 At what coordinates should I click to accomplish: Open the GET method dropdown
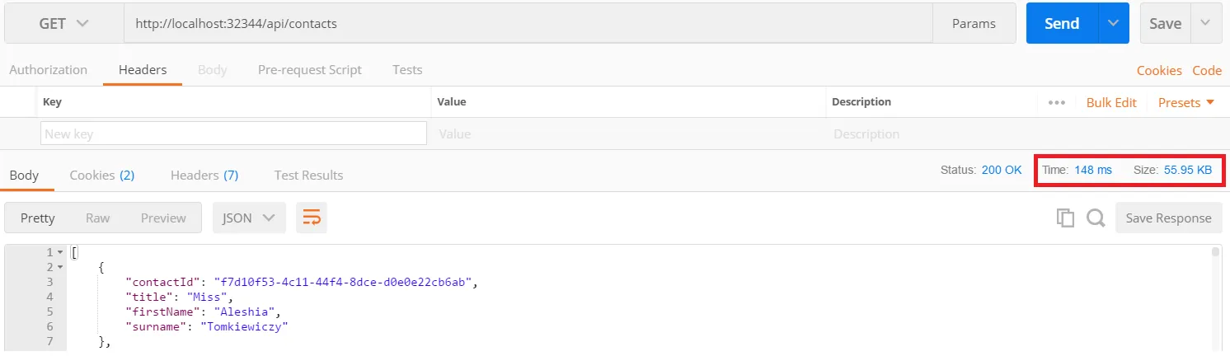[63, 24]
